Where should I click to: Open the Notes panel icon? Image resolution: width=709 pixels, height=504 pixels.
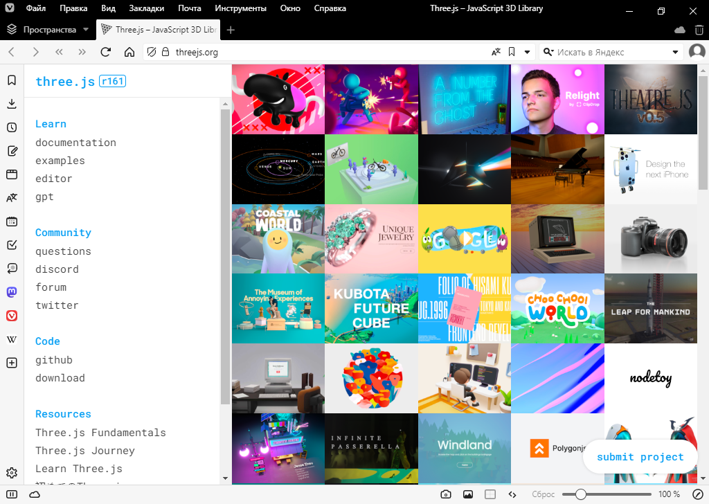pyautogui.click(x=12, y=151)
